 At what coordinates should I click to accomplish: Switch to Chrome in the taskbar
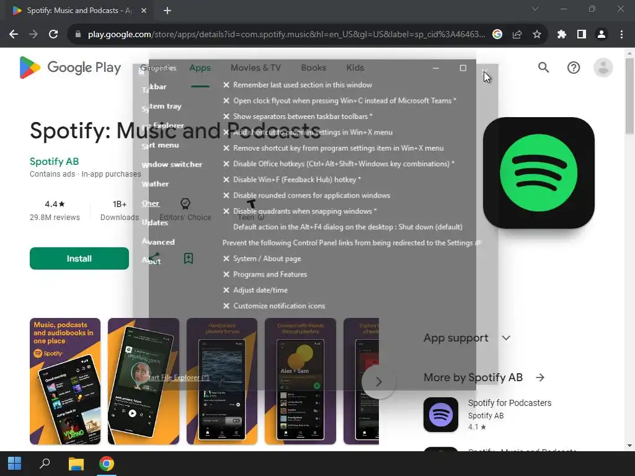click(107, 464)
